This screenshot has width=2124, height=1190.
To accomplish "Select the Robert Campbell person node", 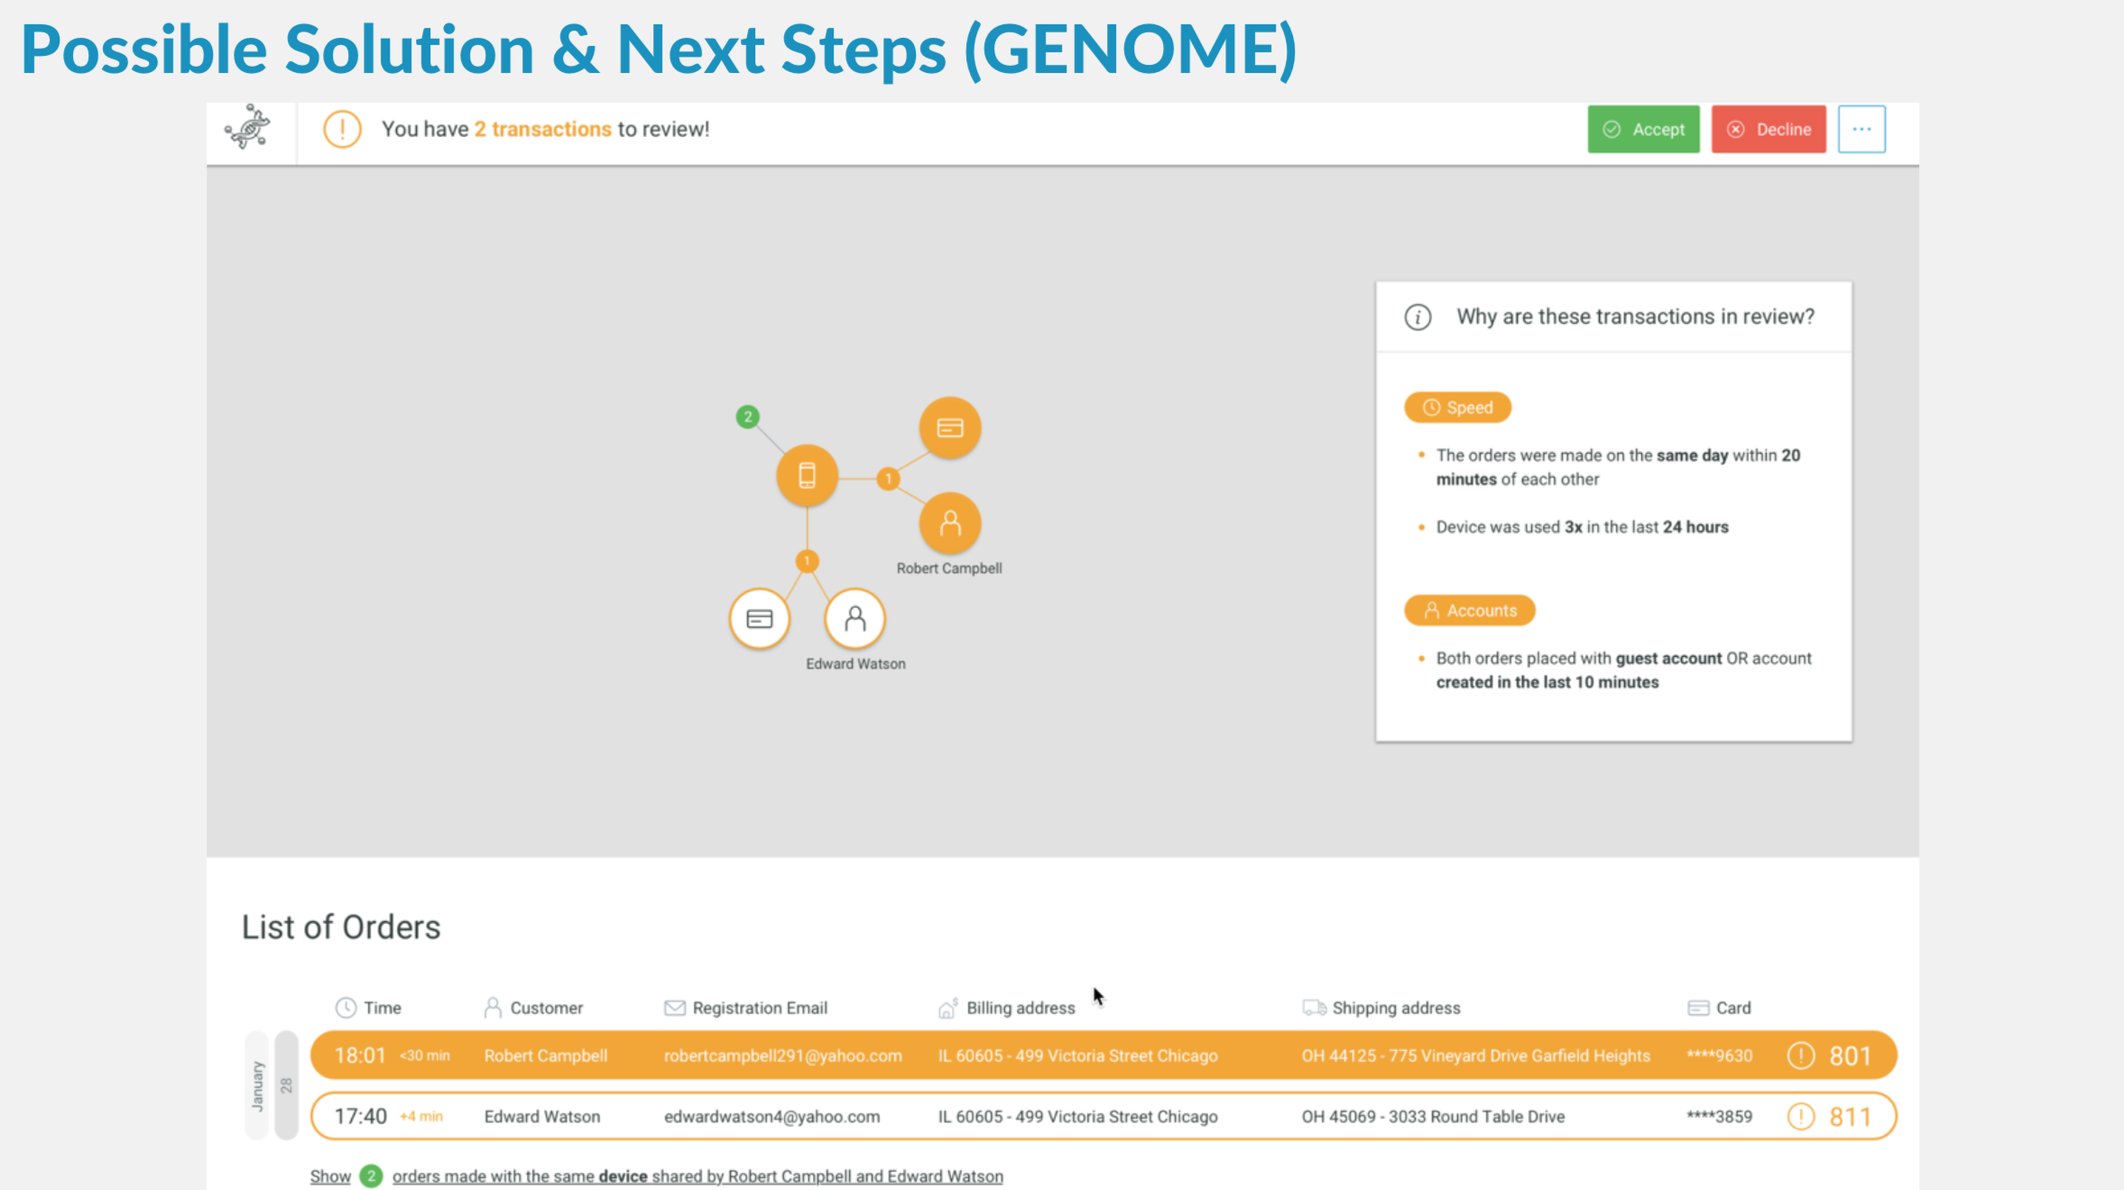I will pyautogui.click(x=949, y=523).
